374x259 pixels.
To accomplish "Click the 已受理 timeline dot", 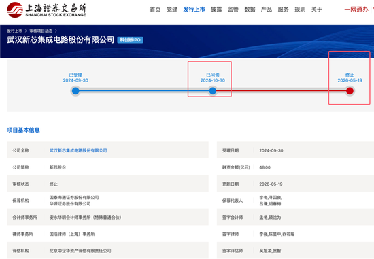I will 75,91.
